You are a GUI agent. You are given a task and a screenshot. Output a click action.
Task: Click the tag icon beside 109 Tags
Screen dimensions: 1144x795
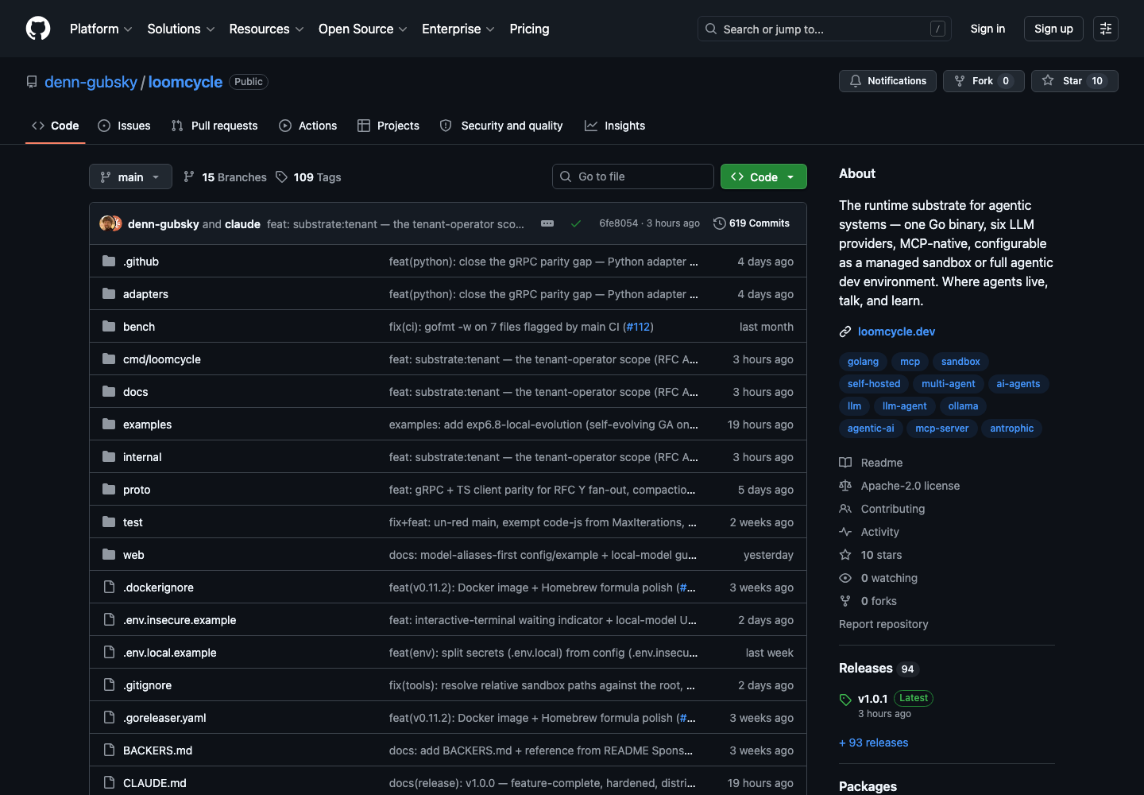[281, 176]
